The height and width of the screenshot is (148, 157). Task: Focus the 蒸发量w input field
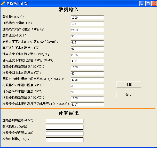pos(87,18)
